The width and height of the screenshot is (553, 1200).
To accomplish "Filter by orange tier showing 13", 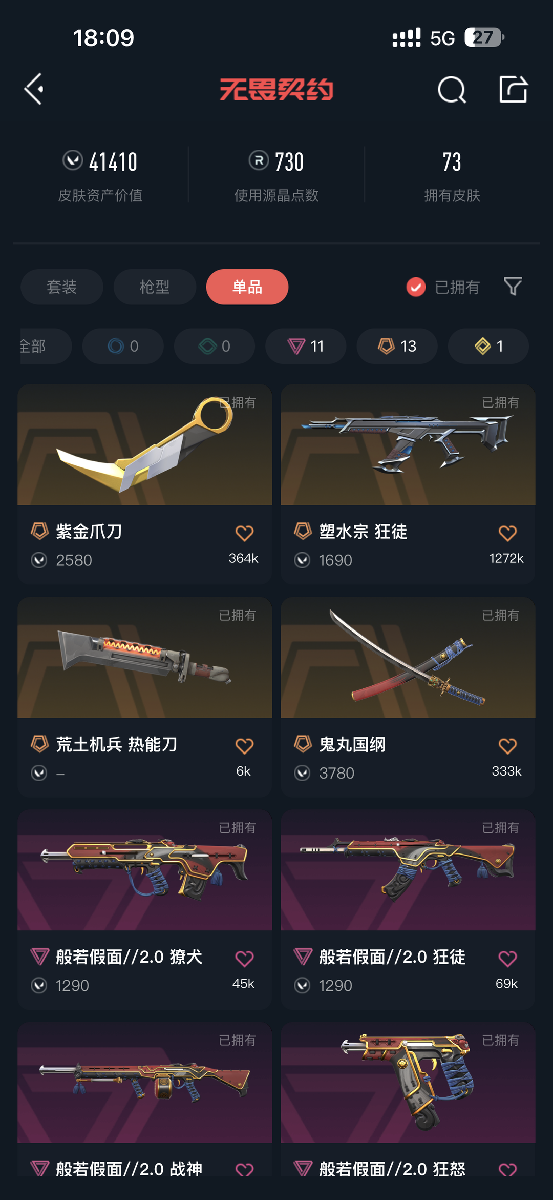I will click(x=397, y=346).
